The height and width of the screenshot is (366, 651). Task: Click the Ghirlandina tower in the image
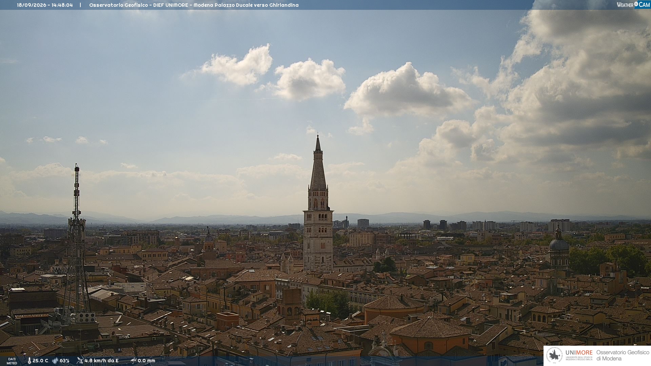tap(318, 207)
